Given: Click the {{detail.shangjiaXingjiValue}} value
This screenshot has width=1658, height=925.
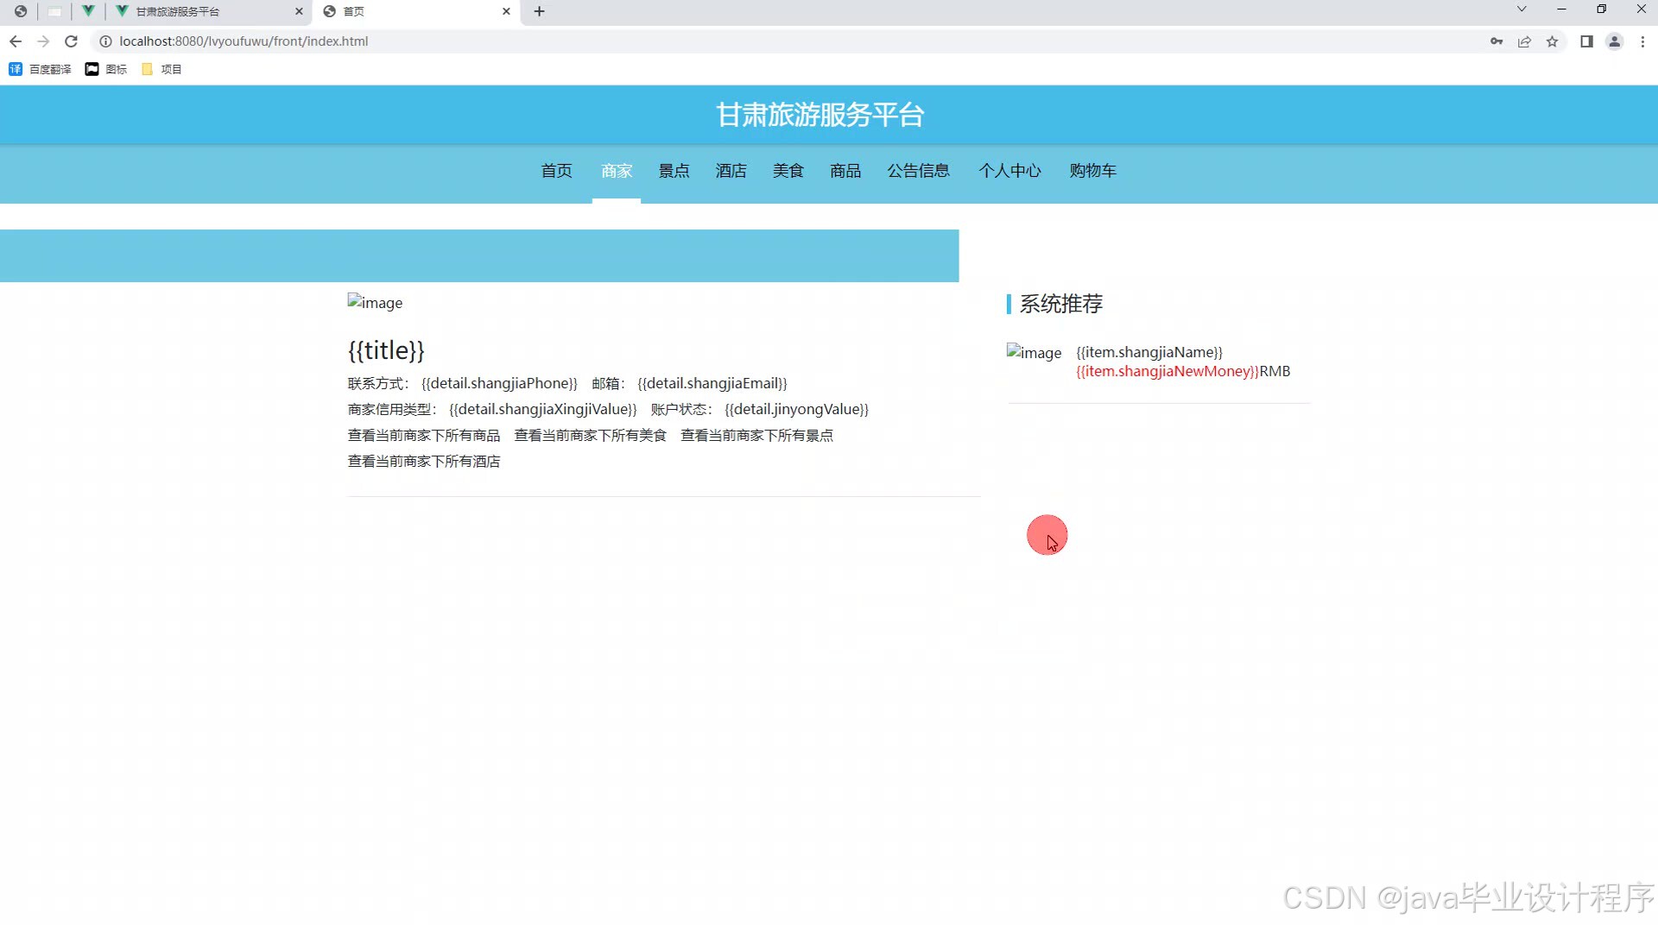Looking at the screenshot, I should (x=543, y=409).
